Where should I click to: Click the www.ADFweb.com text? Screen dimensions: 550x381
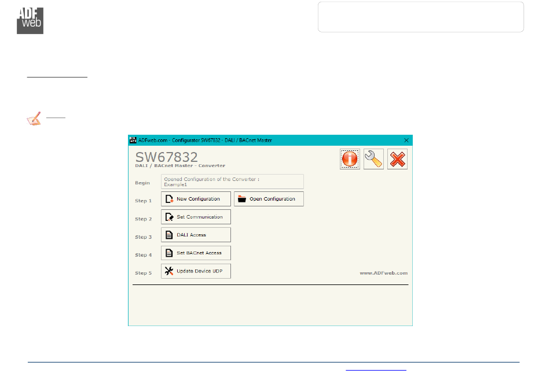383,273
